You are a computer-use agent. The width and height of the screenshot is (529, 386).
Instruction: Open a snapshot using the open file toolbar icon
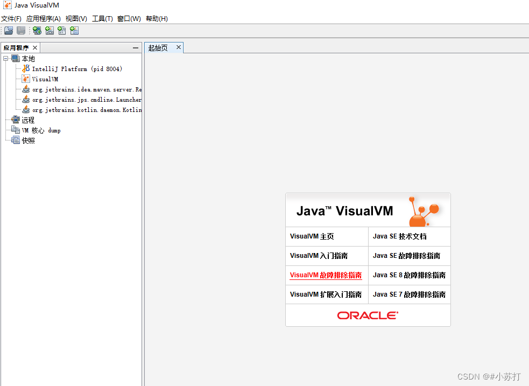coord(9,30)
